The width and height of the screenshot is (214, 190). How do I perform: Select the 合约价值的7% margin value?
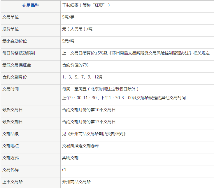click(x=75, y=65)
